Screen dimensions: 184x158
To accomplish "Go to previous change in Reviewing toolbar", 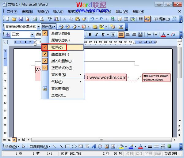I will pyautogui.click(x=61, y=27).
